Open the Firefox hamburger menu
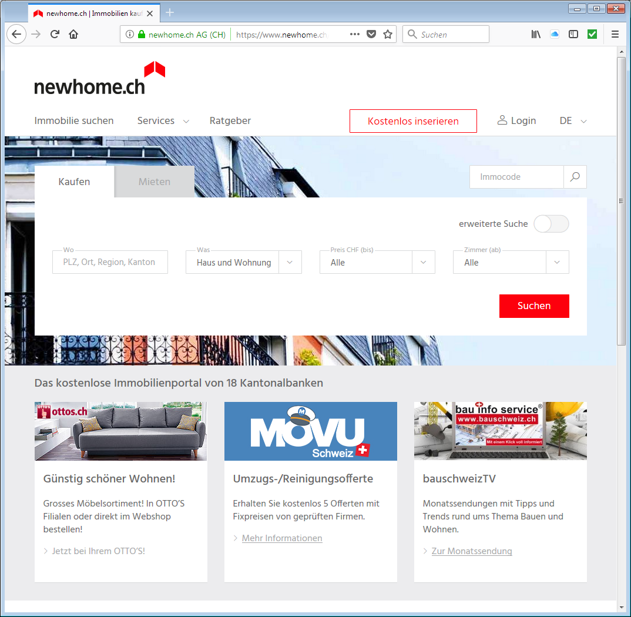 [615, 35]
